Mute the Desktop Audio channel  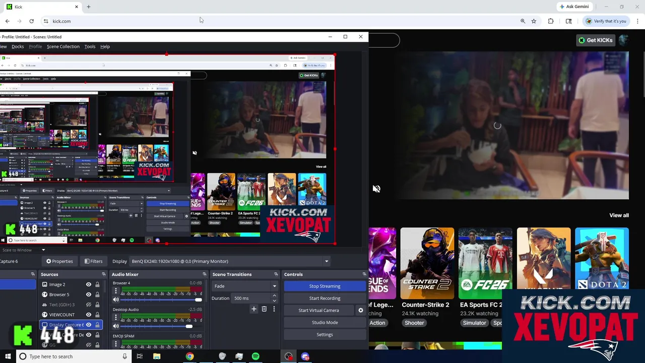click(x=116, y=326)
